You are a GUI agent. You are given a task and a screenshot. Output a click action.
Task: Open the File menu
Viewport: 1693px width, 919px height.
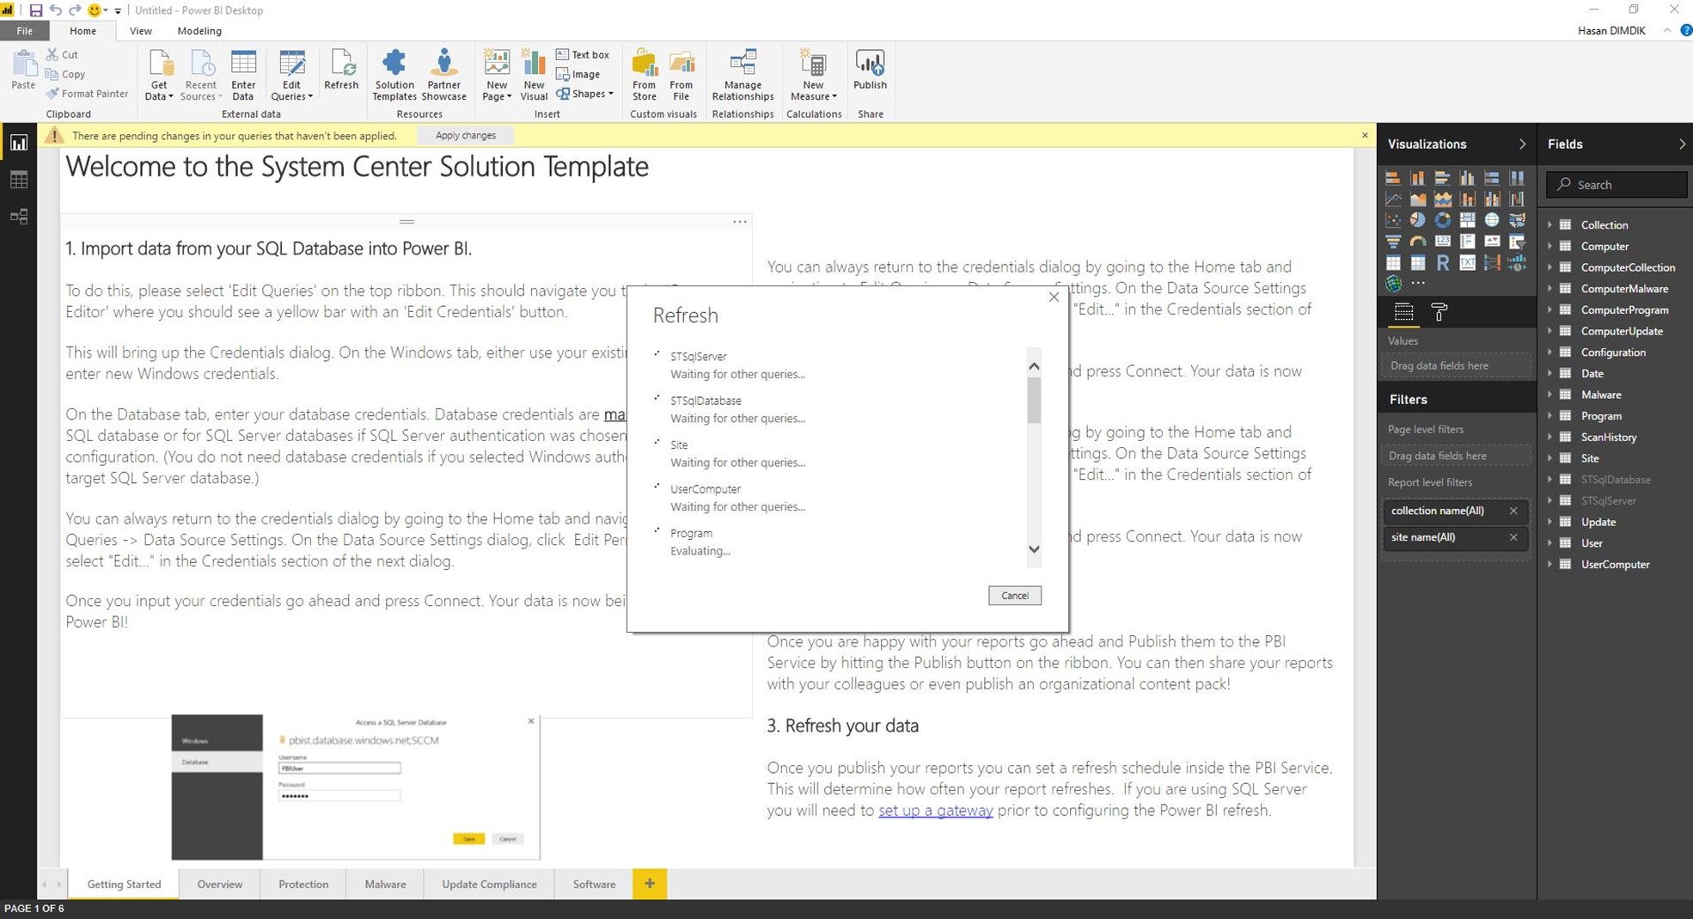pyautogui.click(x=25, y=31)
